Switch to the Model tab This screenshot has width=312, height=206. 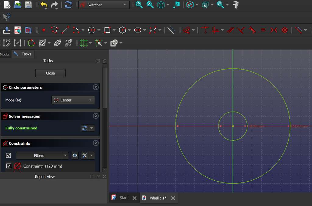pyautogui.click(x=5, y=54)
